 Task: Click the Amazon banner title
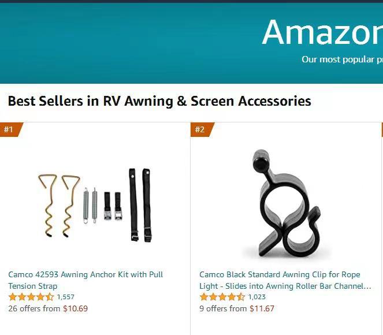pos(322,32)
